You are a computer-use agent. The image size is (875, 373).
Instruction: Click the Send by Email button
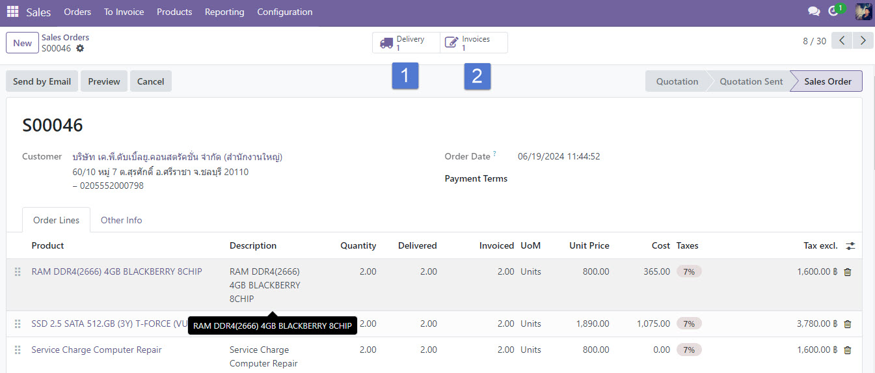click(x=42, y=81)
